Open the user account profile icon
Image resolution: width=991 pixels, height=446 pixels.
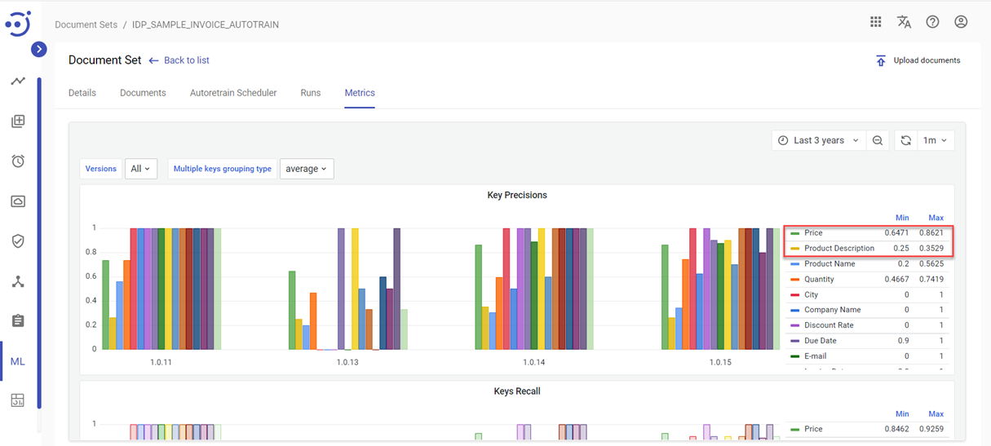click(x=961, y=22)
